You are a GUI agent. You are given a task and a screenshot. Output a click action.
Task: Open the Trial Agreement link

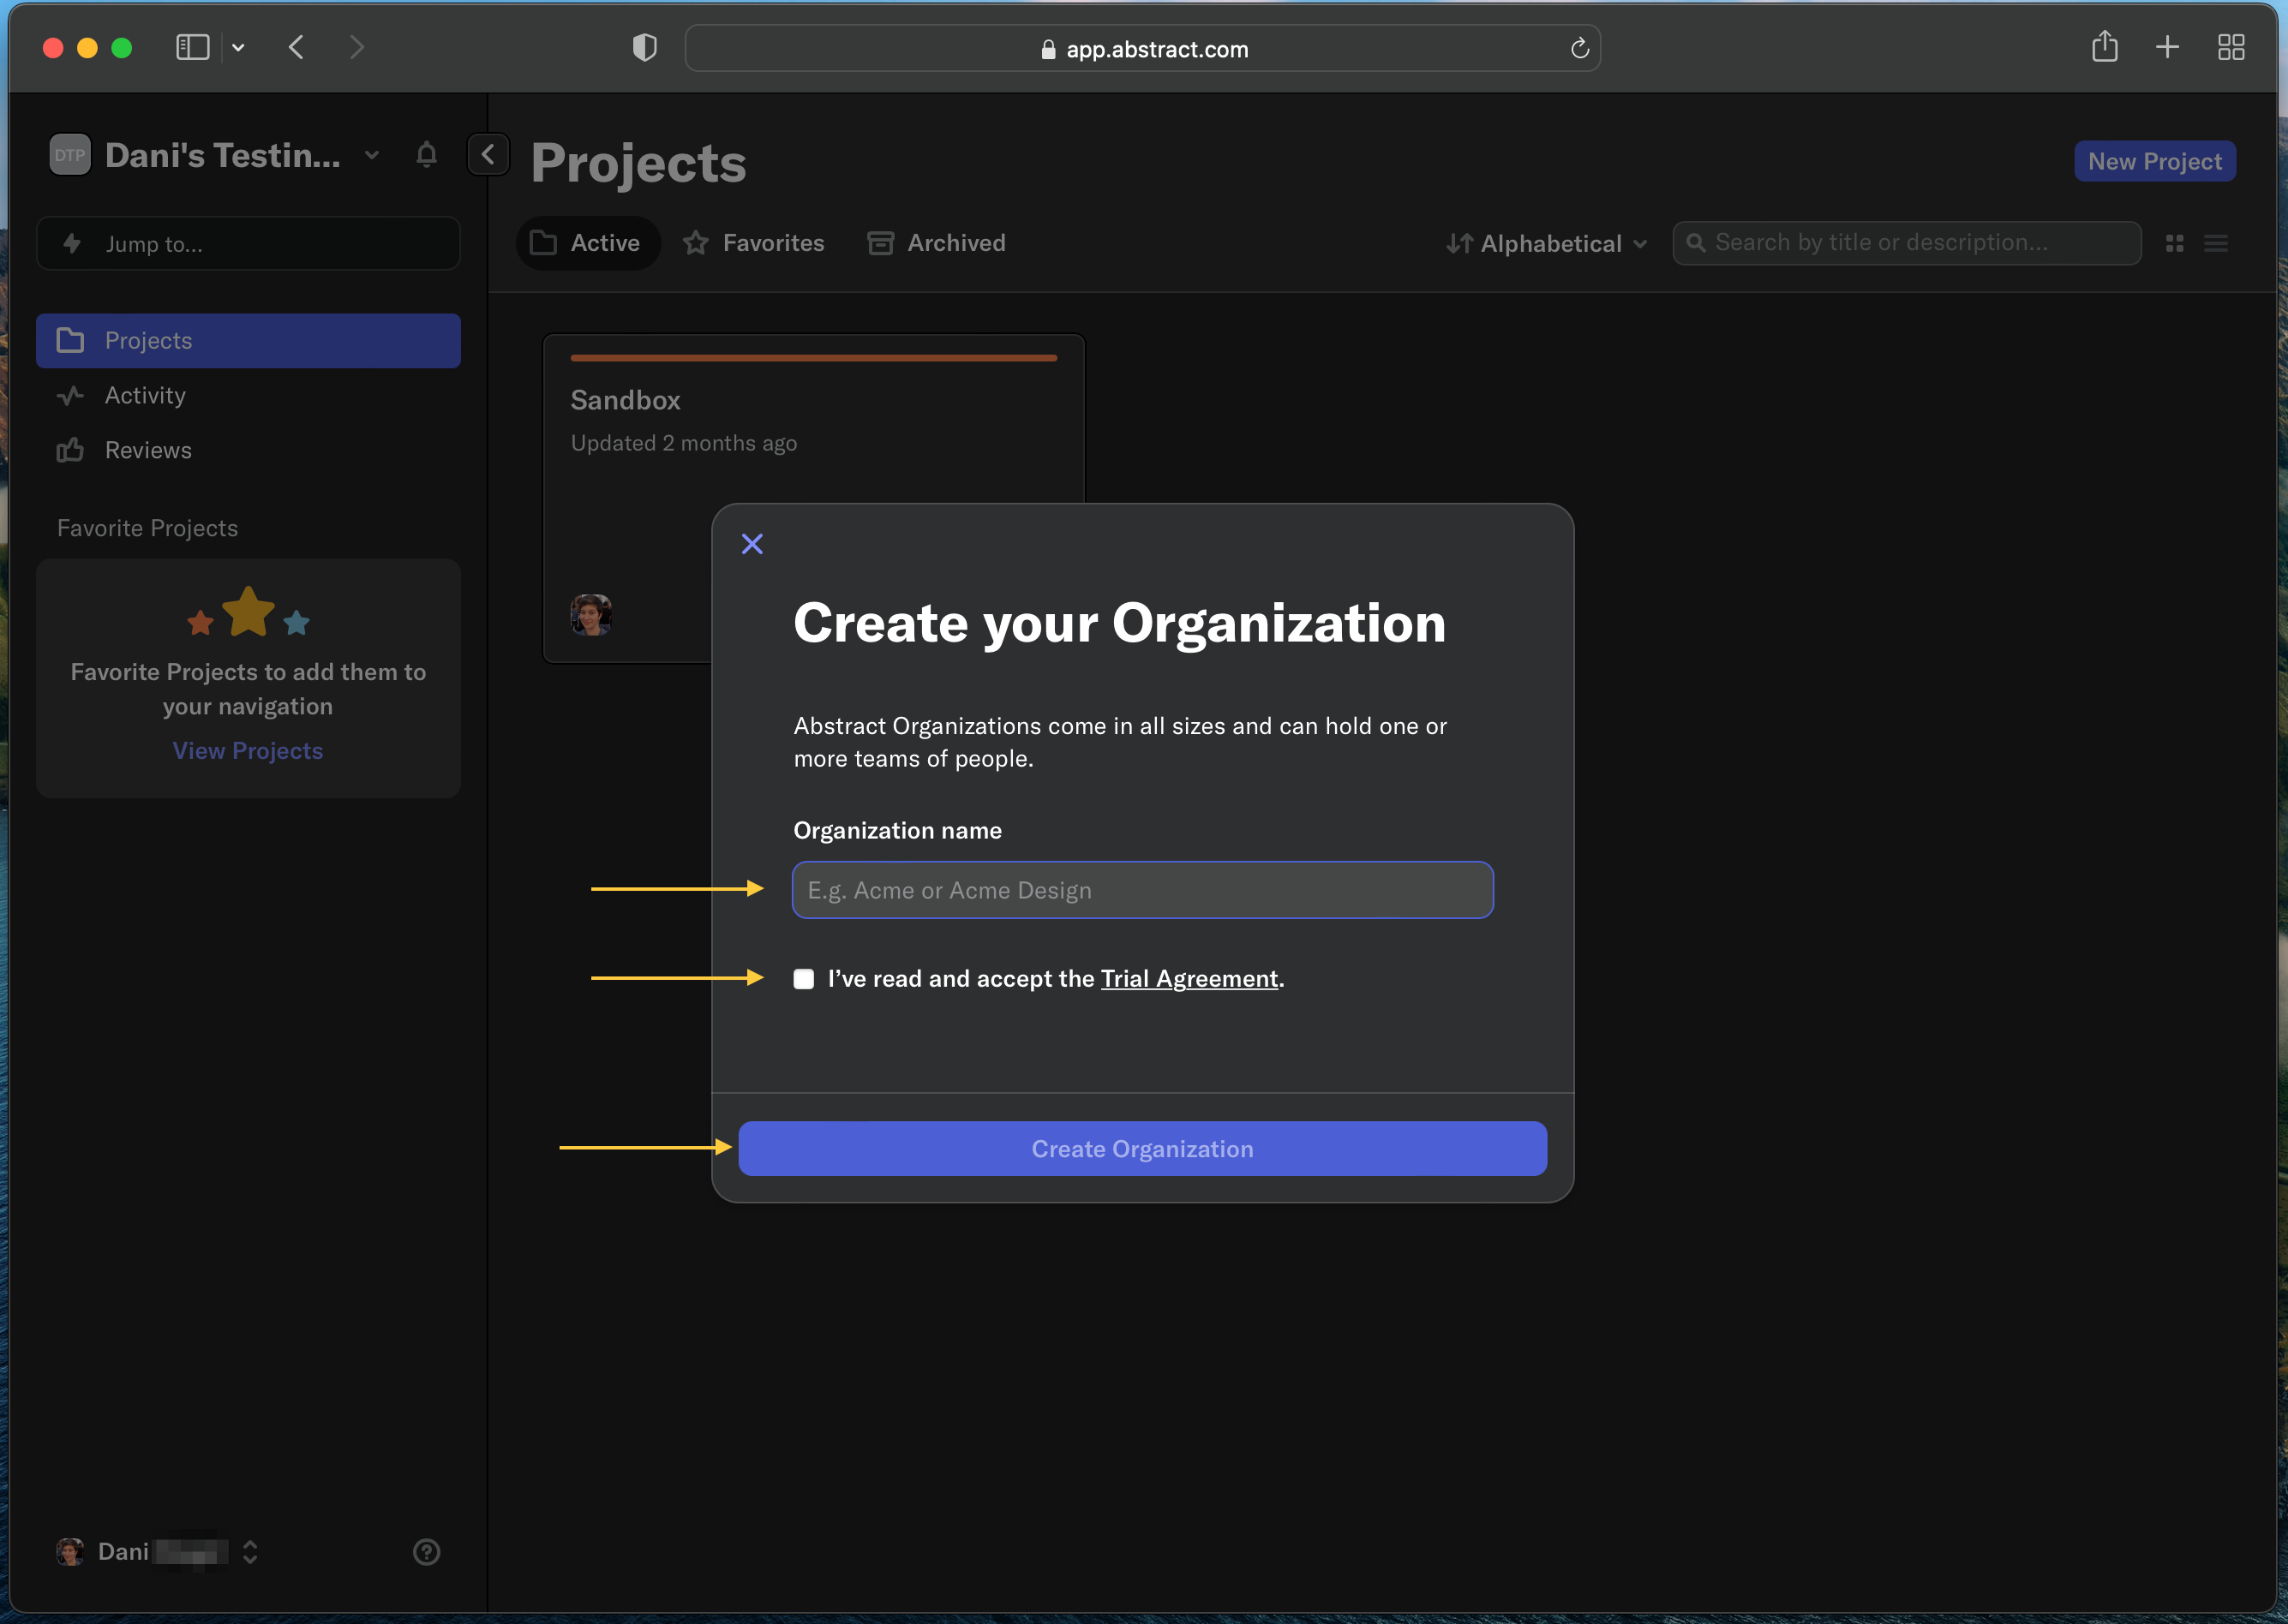click(x=1189, y=979)
